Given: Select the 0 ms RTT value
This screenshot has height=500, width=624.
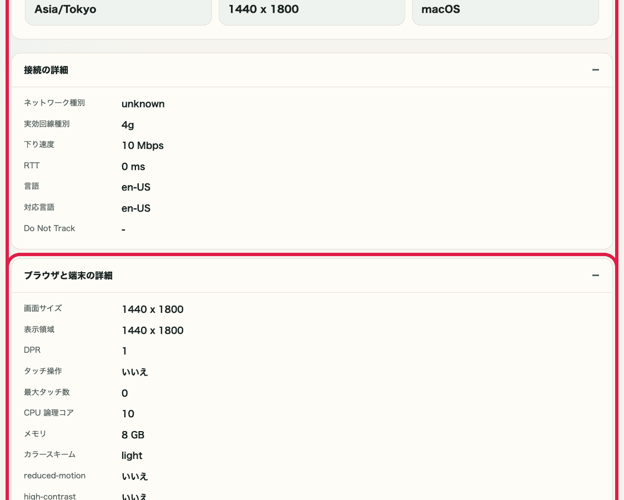Looking at the screenshot, I should point(133,166).
